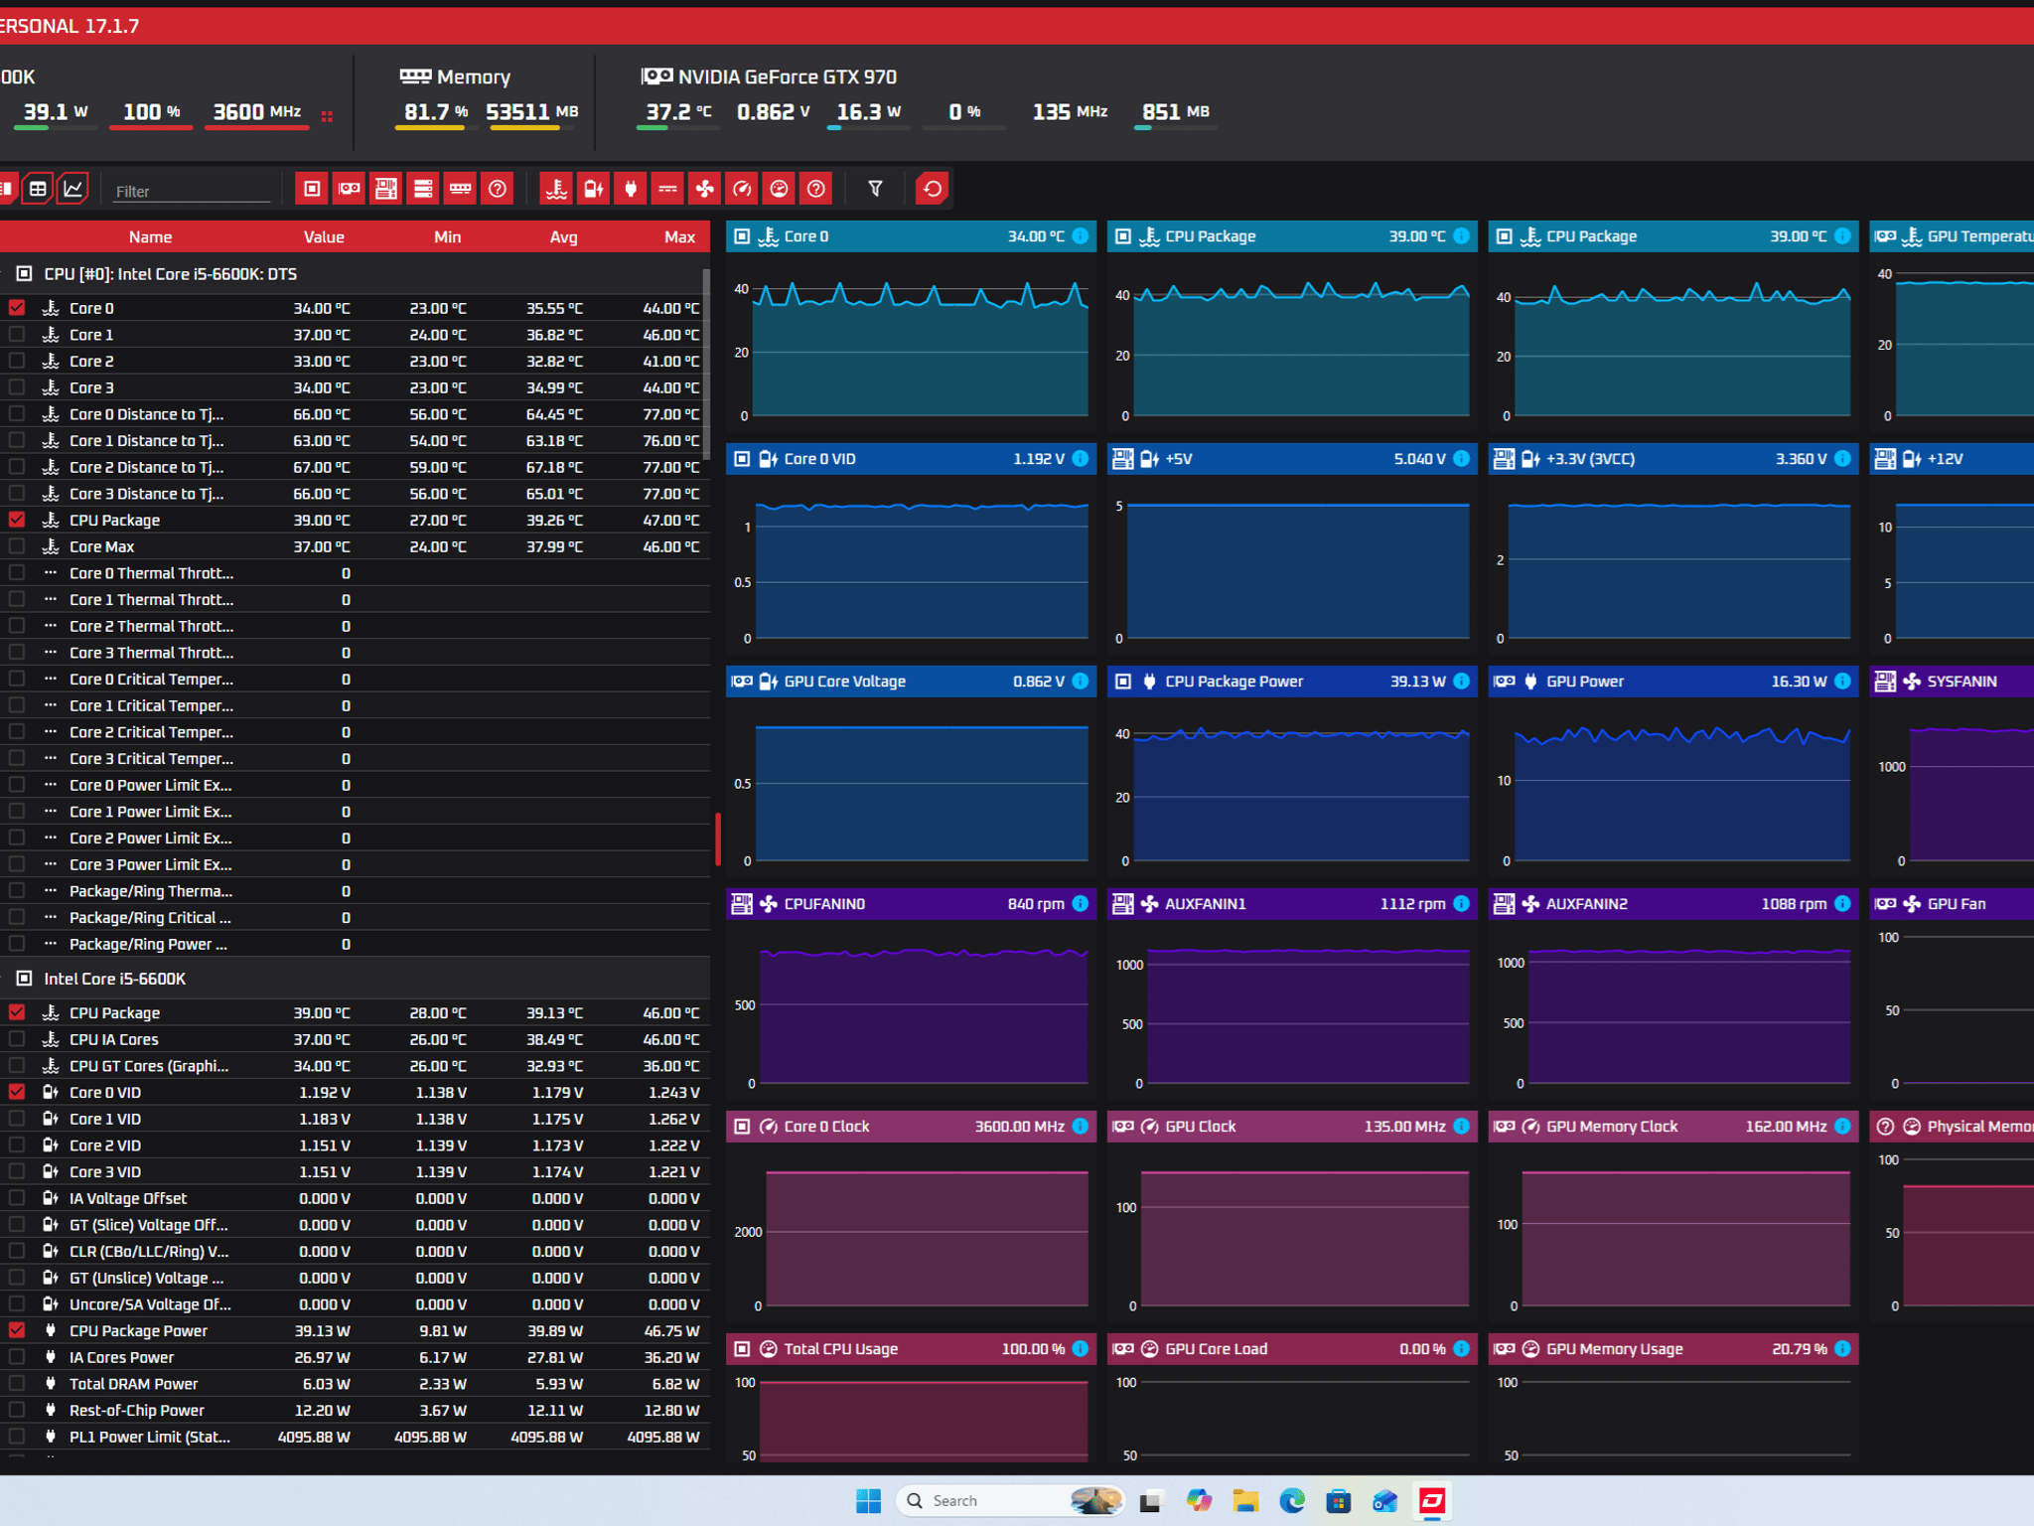Open Windows Start menu
2034x1526 pixels.
tap(869, 1501)
